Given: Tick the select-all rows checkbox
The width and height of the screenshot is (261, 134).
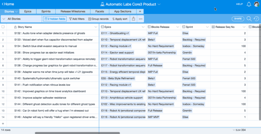Looking at the screenshot, I should [x=3, y=27].
